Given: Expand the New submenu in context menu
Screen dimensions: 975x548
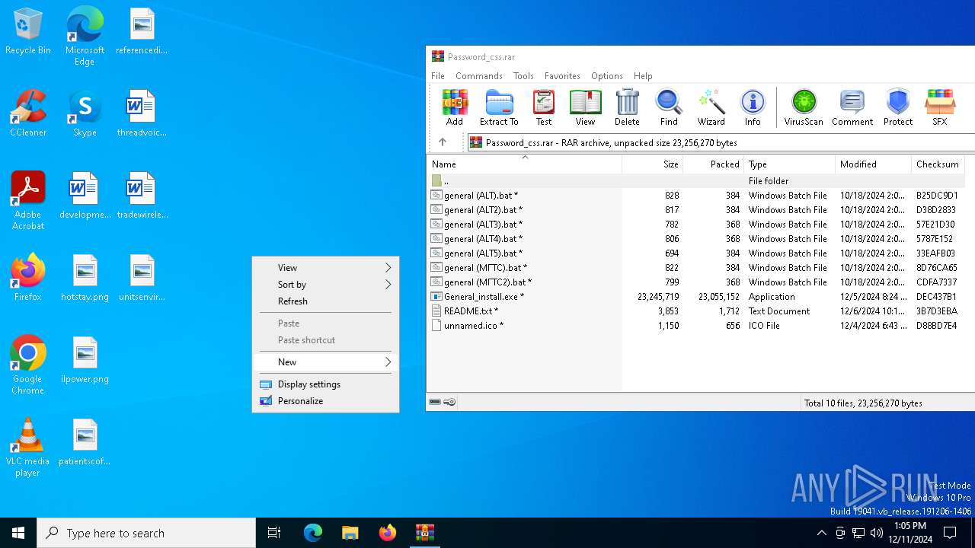Looking at the screenshot, I should [326, 362].
